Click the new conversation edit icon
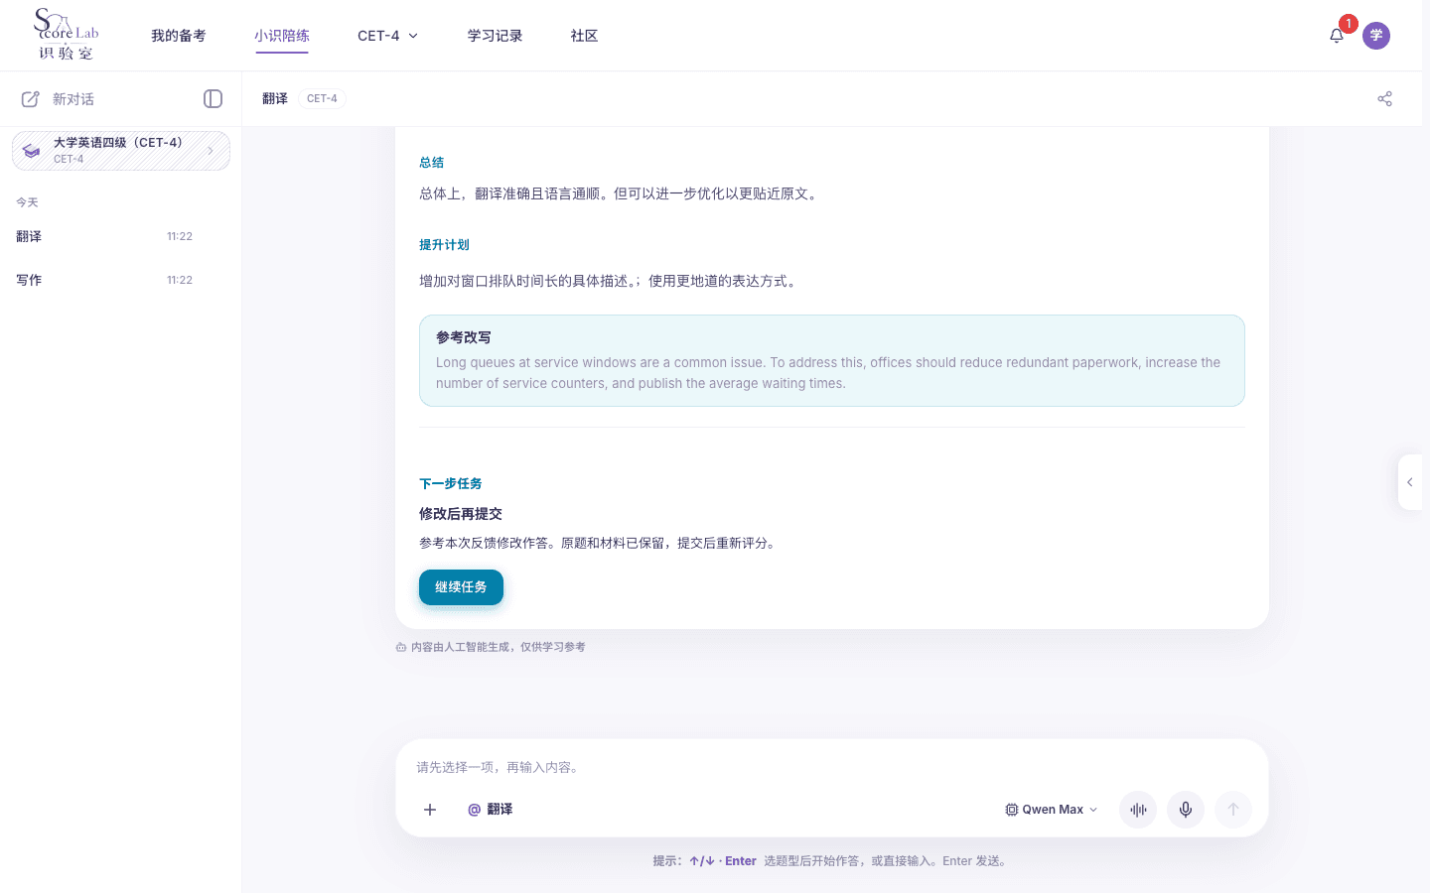Screen dimensions: 1430x893 pos(31,99)
